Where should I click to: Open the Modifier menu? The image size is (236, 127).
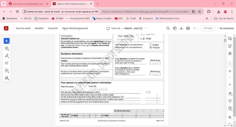(x=39, y=28)
